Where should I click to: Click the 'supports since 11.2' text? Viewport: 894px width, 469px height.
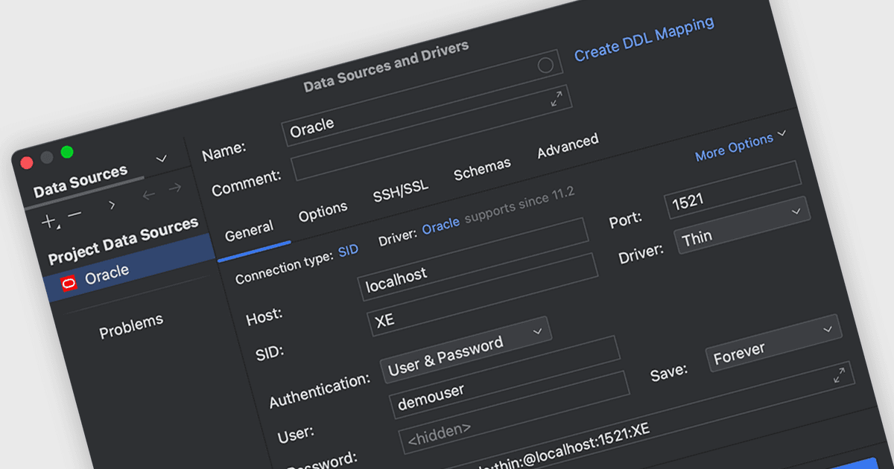pos(520,206)
